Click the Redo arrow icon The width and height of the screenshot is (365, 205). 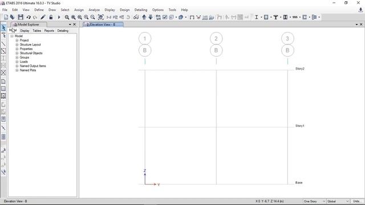(35, 17)
